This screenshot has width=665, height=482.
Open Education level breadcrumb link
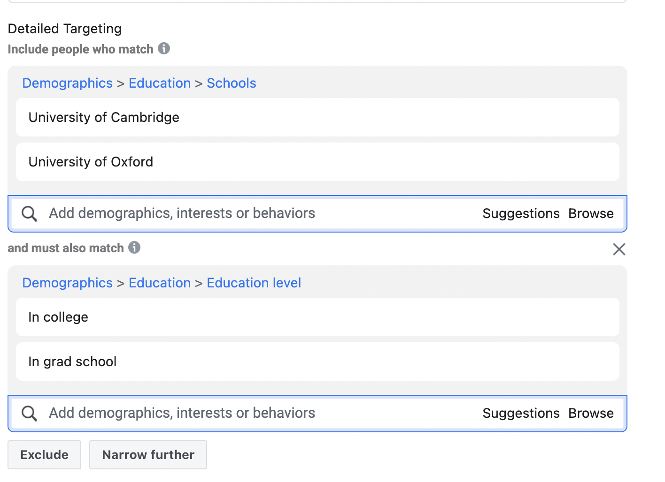[254, 283]
